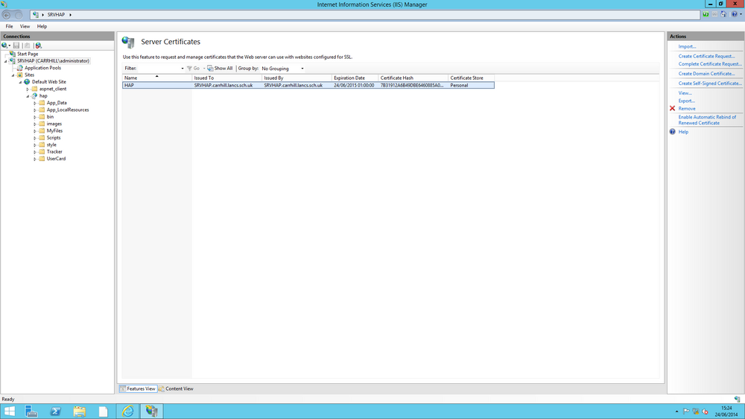Open the Help menu
This screenshot has width=745, height=419.
(42, 27)
